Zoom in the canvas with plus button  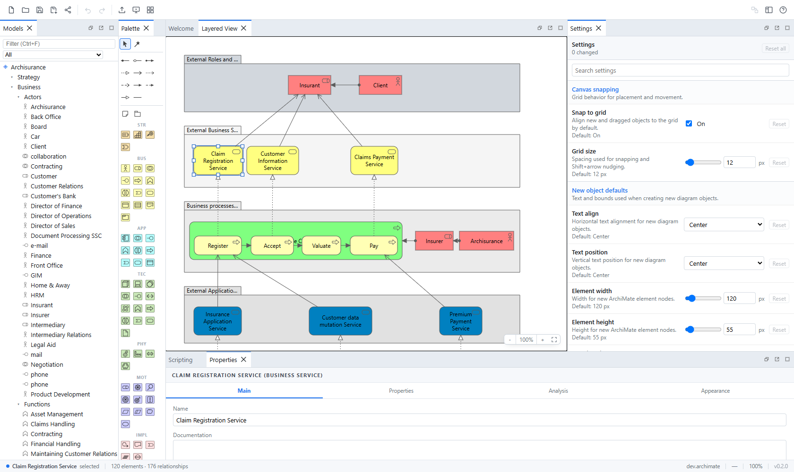coord(543,340)
